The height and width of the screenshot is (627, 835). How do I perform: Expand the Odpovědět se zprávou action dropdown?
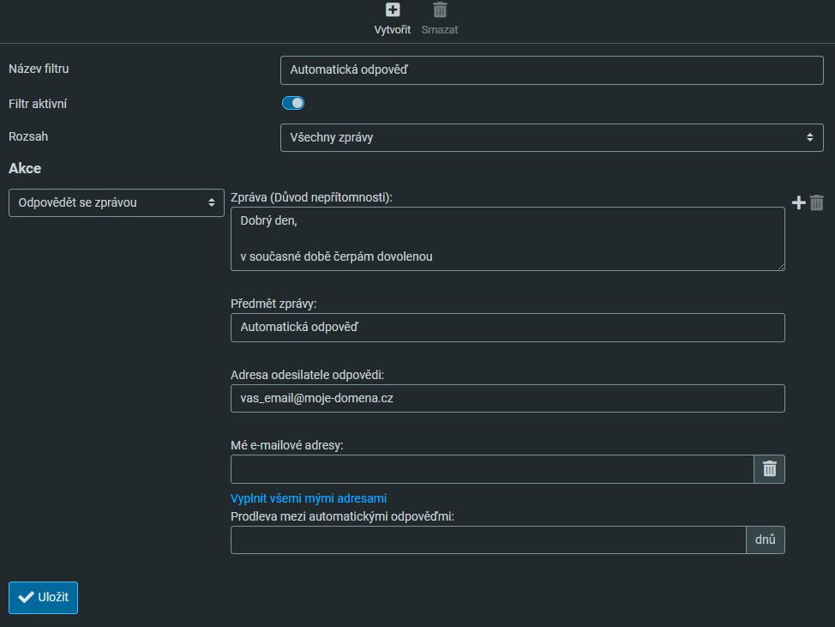tap(117, 203)
